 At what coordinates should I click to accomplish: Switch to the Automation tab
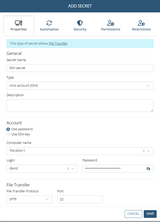[49, 26]
